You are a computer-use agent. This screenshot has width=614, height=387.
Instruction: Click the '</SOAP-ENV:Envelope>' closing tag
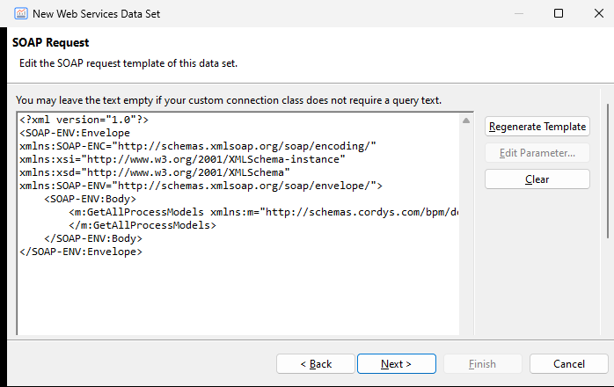coord(81,252)
